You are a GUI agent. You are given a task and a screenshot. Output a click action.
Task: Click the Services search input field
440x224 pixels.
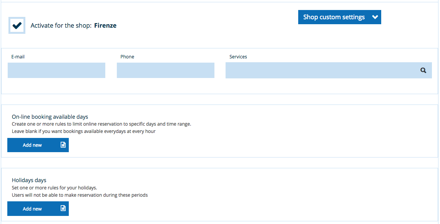[307, 70]
